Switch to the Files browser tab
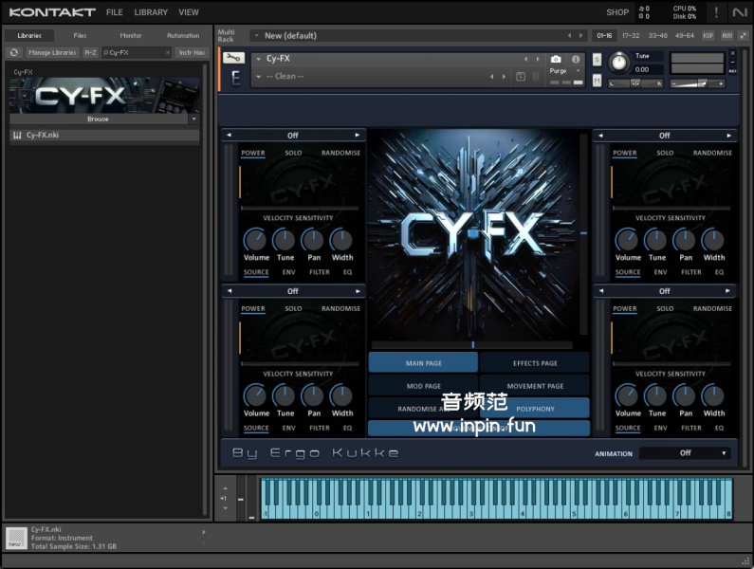 pyautogui.click(x=80, y=35)
